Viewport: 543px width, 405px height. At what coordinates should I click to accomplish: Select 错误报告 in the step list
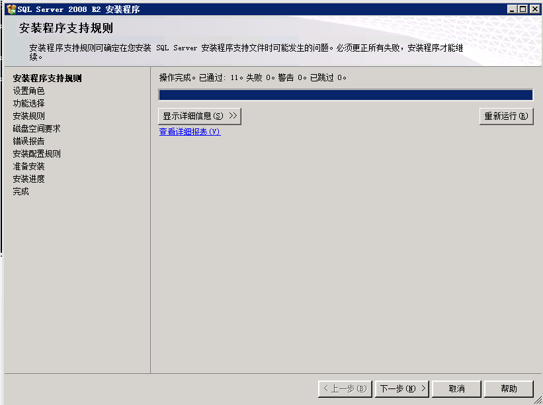click(28, 141)
